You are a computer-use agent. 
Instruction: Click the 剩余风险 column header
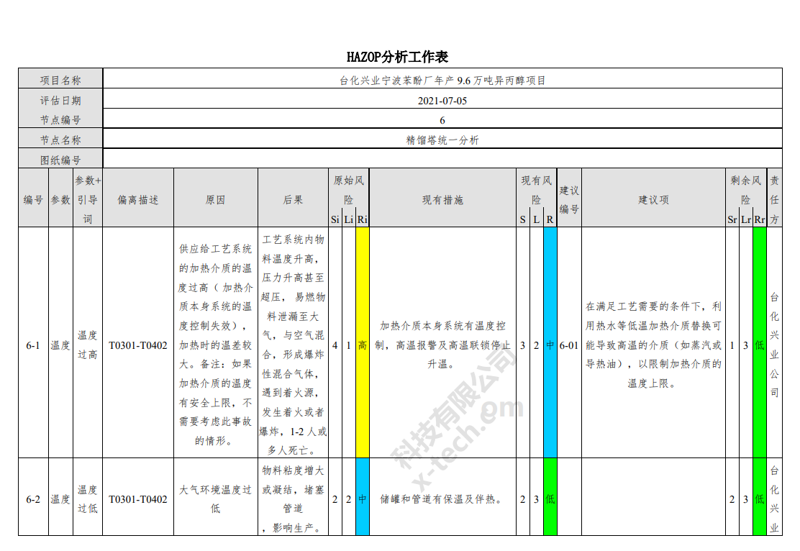click(746, 190)
